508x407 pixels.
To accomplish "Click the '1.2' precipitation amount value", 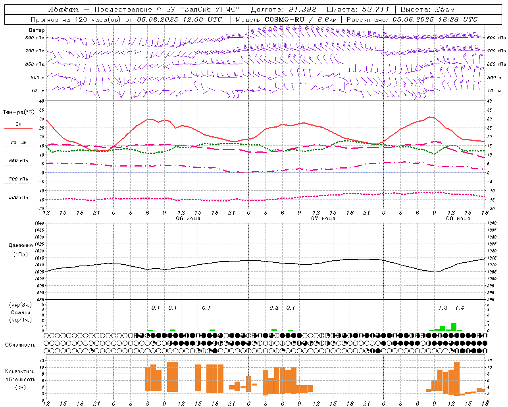I will pos(443,308).
